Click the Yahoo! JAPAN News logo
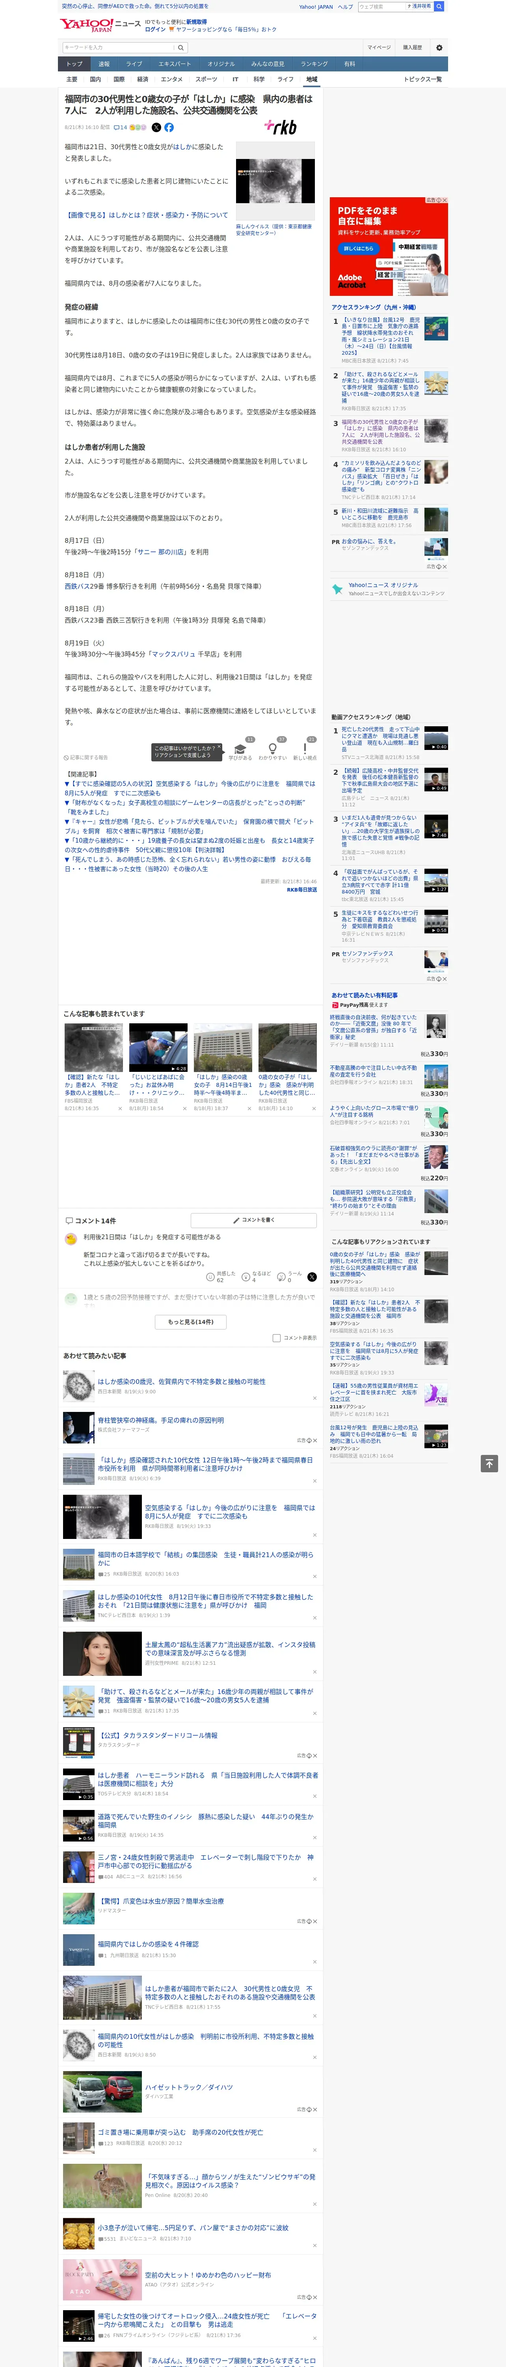Screen dimensions: 506x2367 (101, 25)
